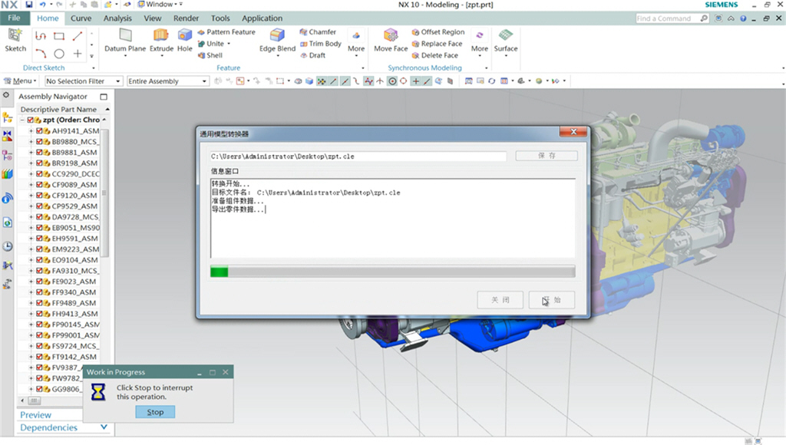
Task: Expand the FF9340_ASM tree node
Action: 31,292
